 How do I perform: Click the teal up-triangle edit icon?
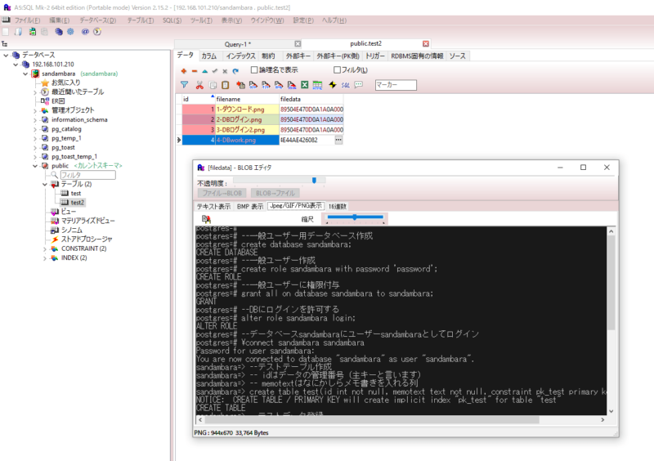point(204,71)
